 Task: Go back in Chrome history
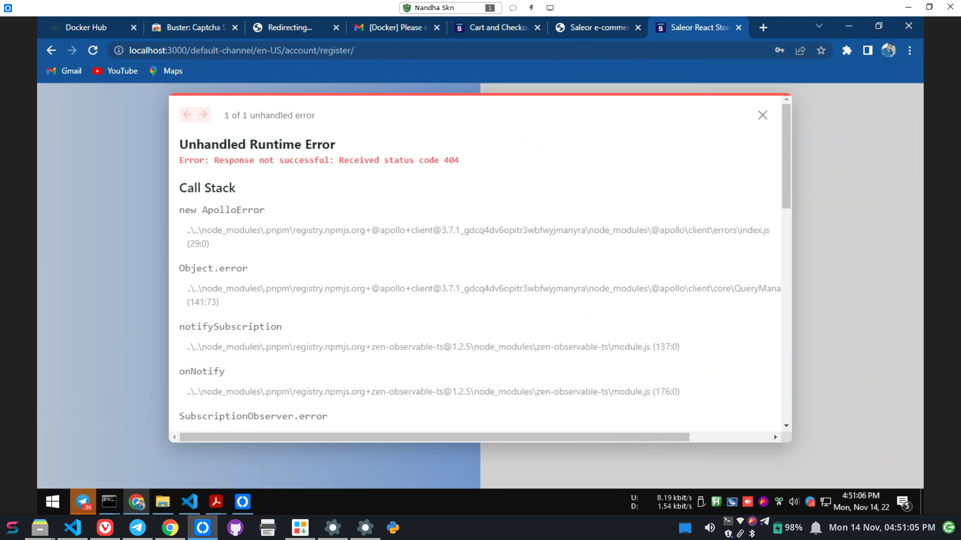click(x=51, y=50)
